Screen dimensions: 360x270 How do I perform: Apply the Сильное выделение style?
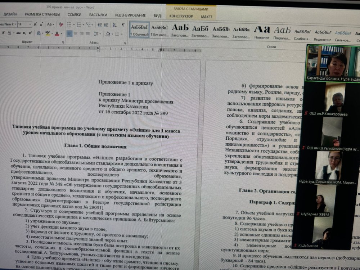(x=343, y=36)
